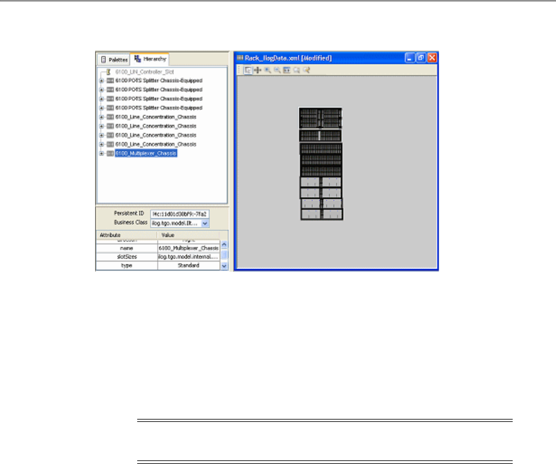The width and height of the screenshot is (556, 464).
Task: Expand the first 6100_Line_Concentration_Chassis node
Action: (x=102, y=117)
